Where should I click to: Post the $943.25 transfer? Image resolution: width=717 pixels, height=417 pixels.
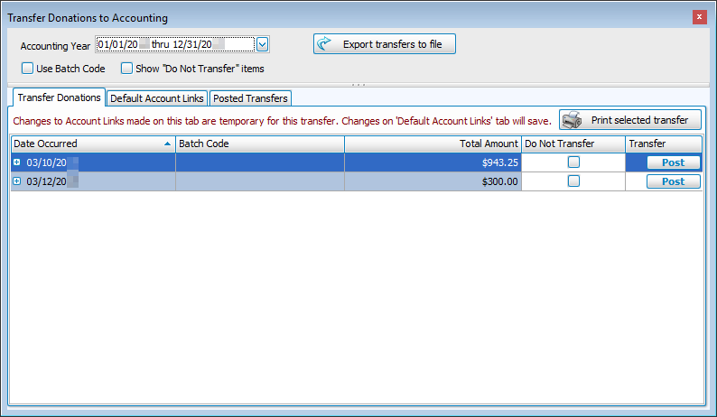(x=673, y=162)
